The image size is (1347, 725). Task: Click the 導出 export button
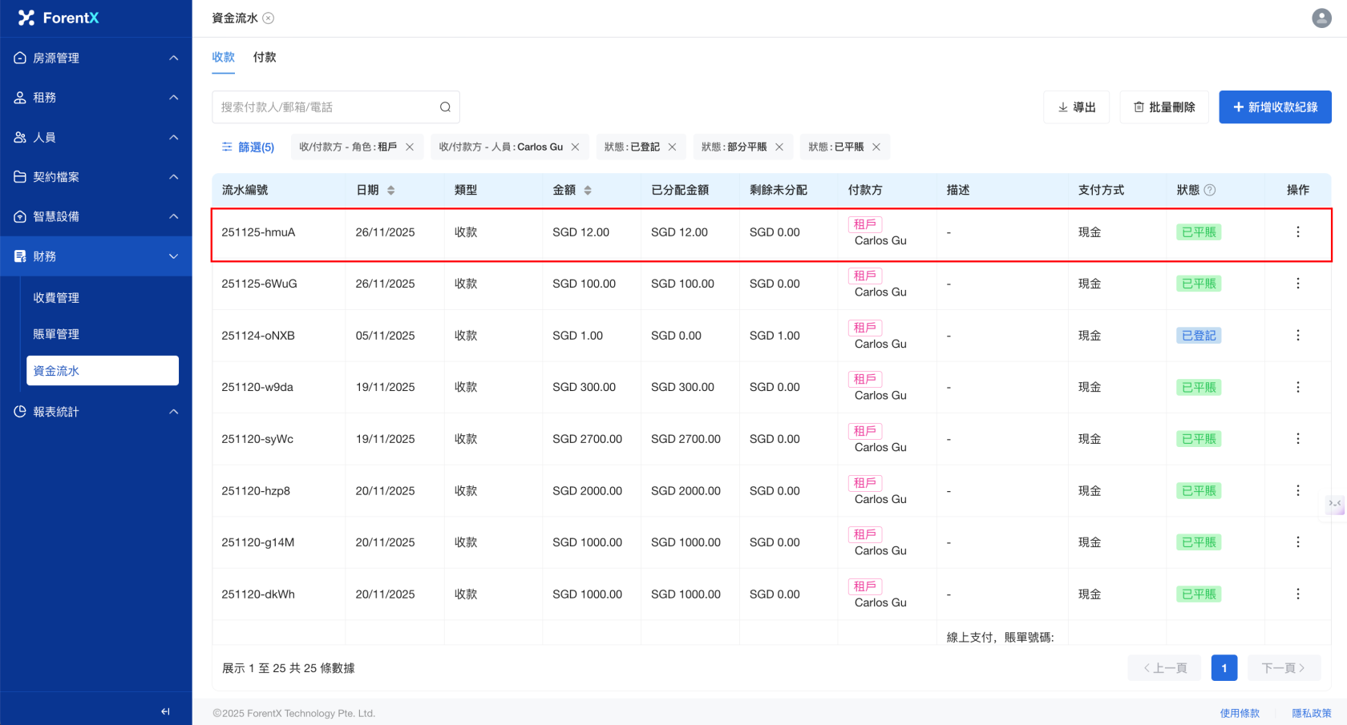coord(1076,107)
